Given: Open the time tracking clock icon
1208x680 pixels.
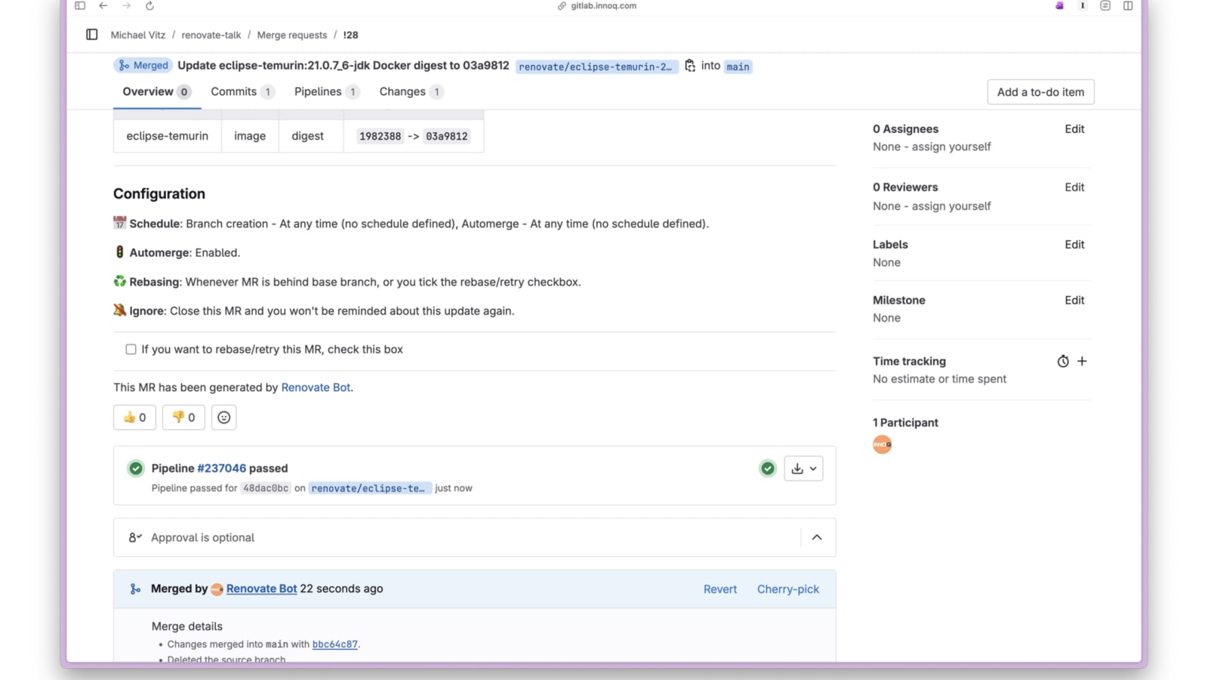Looking at the screenshot, I should pyautogui.click(x=1063, y=361).
